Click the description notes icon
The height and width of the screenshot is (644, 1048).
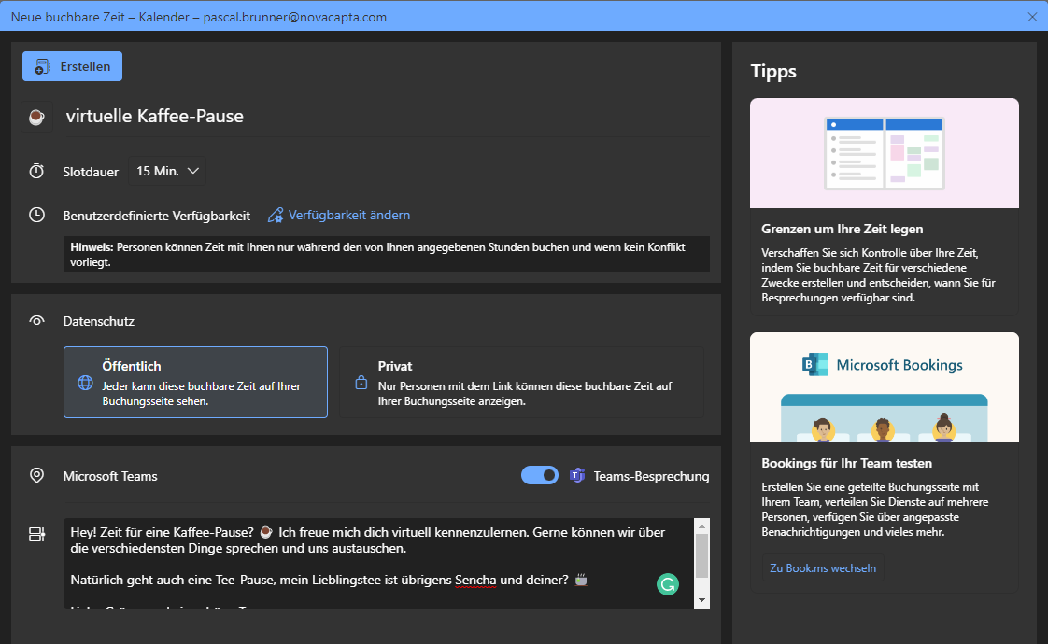click(36, 535)
